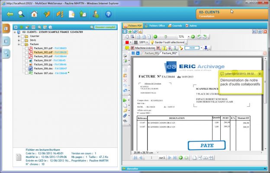Tick the checkbox for Facture_001.pdf
270x173 pixels.
pos(26,48)
